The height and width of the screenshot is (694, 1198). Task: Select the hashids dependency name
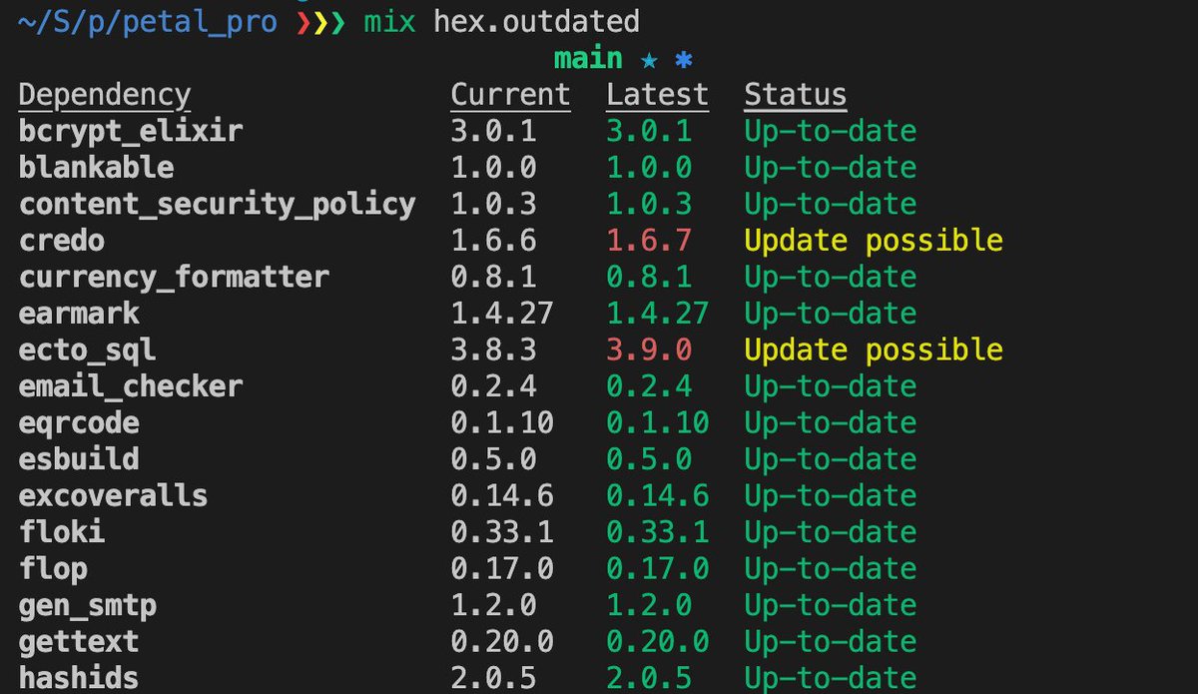(x=79, y=678)
